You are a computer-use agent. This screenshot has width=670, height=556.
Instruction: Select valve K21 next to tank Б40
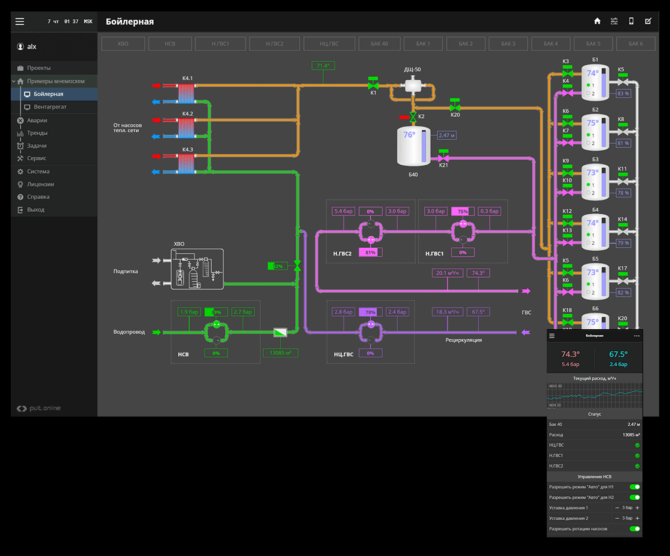coord(443,156)
